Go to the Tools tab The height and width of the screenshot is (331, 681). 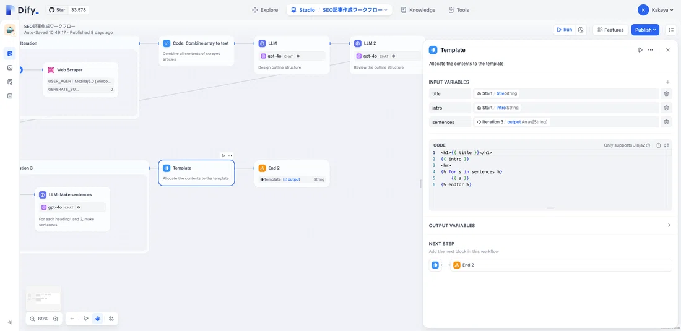coord(459,9)
